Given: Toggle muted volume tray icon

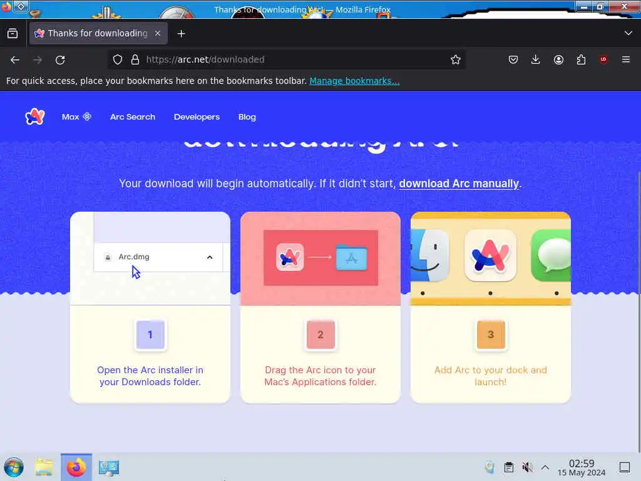Looking at the screenshot, I should (527, 467).
